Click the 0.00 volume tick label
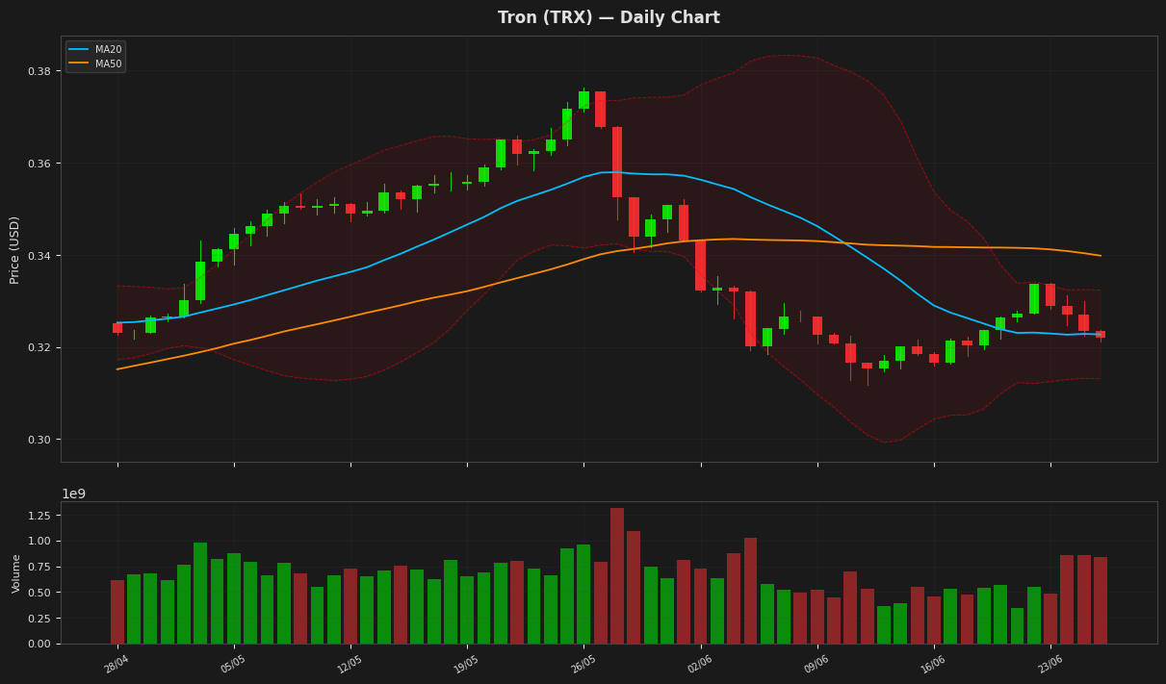This screenshot has height=684, width=1166. tap(40, 644)
